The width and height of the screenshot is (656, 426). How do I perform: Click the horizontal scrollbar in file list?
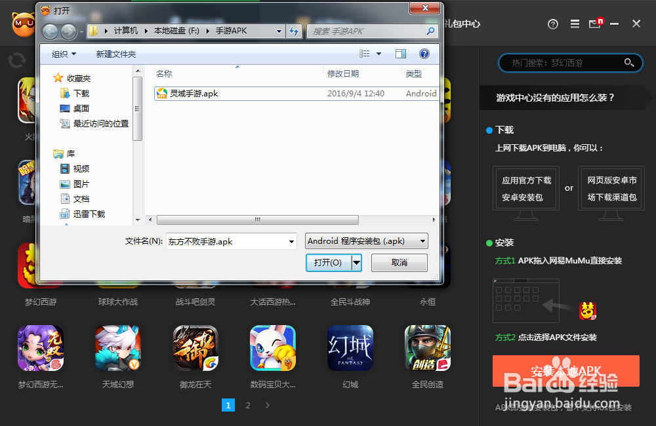click(x=258, y=220)
